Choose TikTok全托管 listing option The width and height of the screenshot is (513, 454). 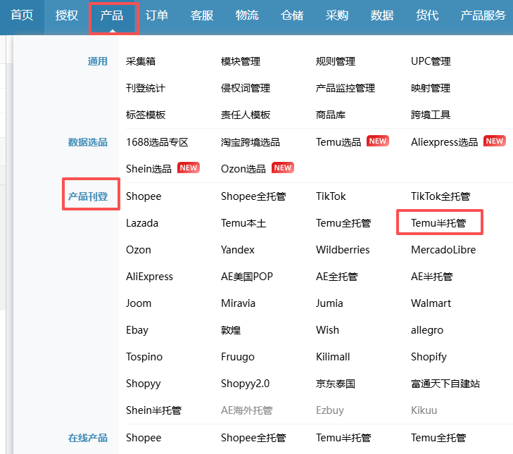[x=440, y=196]
